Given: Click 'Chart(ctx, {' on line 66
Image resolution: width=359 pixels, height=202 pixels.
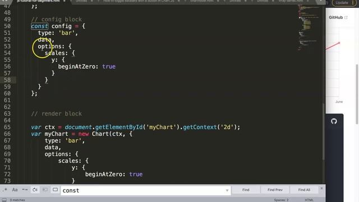Looking at the screenshot, I should coord(112,134).
